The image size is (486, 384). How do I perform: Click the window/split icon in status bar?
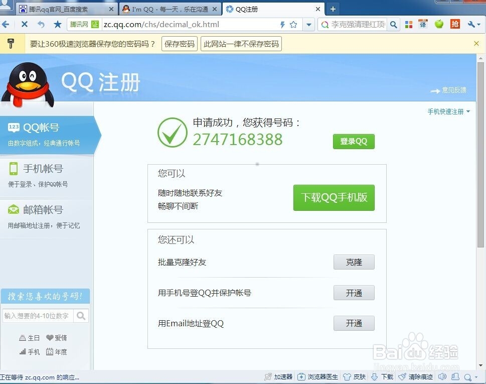tap(455, 377)
